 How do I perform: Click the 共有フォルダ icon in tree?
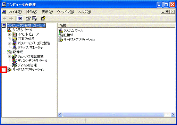click(x=15, y=39)
